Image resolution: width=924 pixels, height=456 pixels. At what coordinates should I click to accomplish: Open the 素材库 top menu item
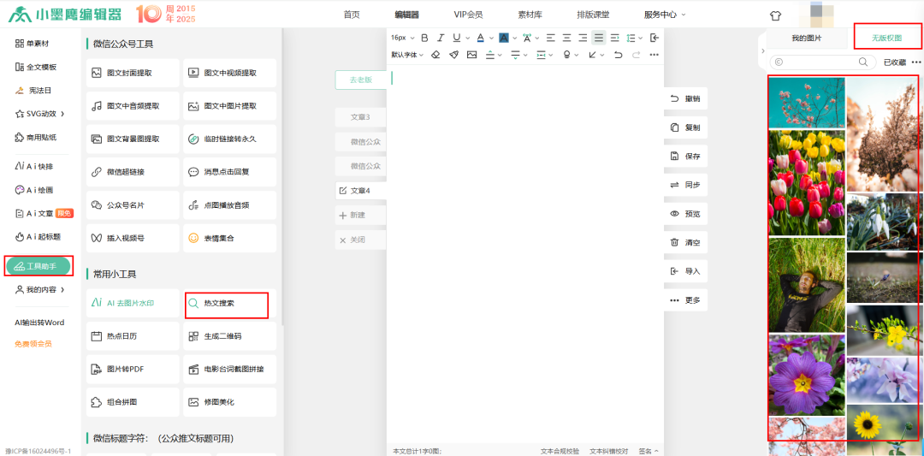pos(530,15)
